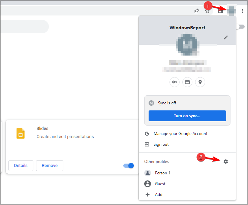The height and width of the screenshot is (205, 248).
Task: Click the sign out arrow icon
Action: (147, 144)
